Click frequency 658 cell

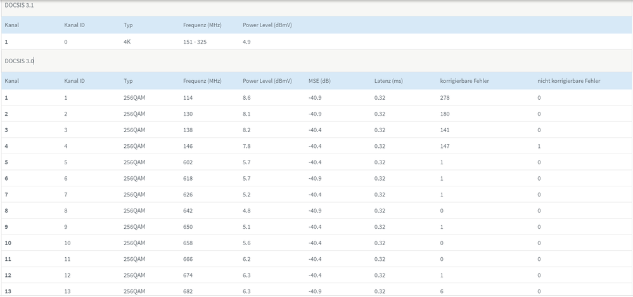188,243
